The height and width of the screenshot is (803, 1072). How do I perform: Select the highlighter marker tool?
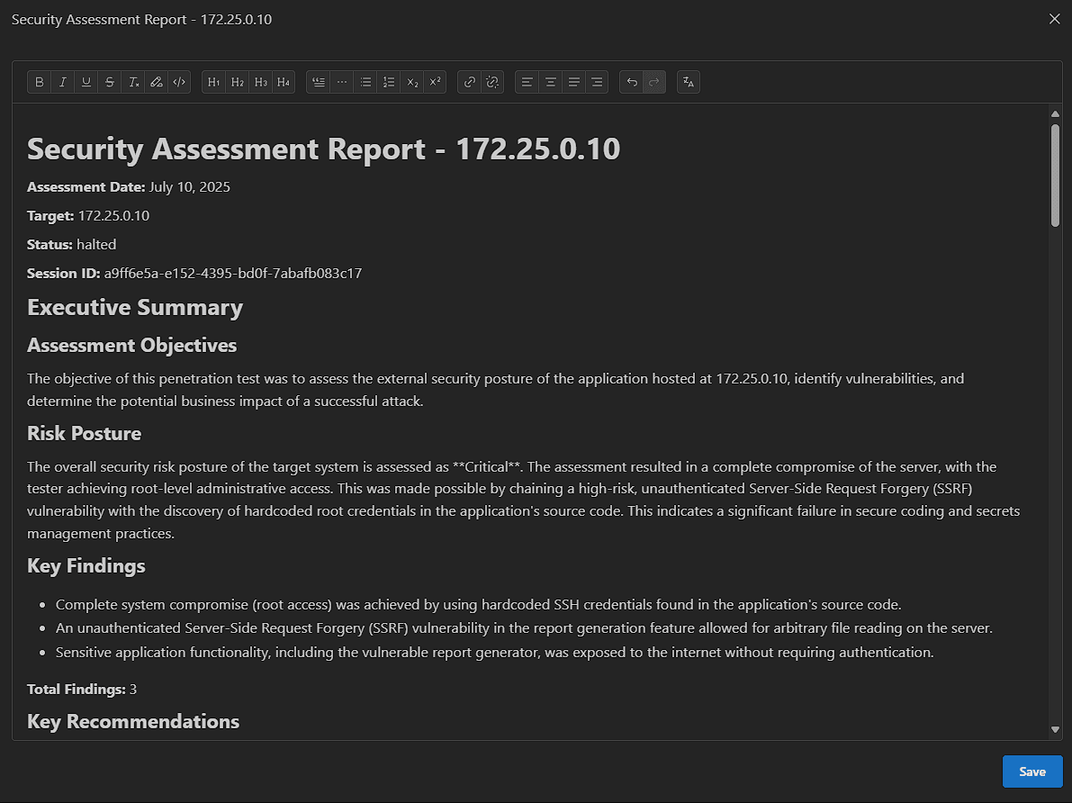coord(157,82)
